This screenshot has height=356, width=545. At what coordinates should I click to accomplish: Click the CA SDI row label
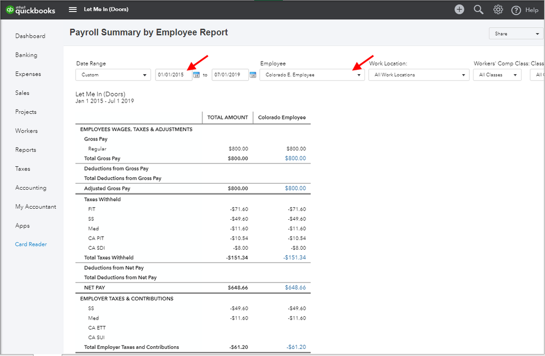point(96,248)
